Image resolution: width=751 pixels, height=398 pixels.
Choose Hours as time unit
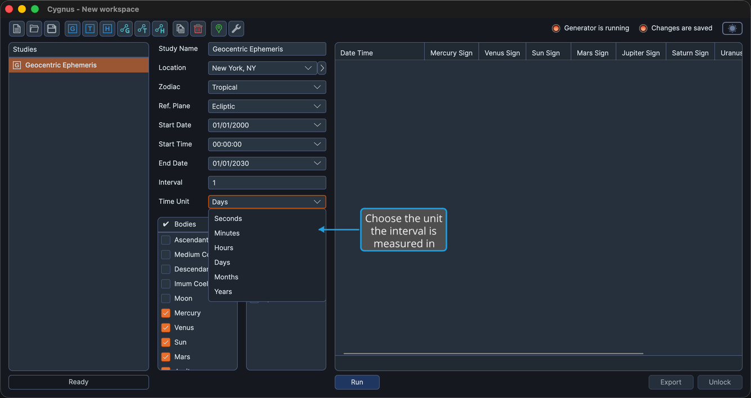[x=267, y=248]
